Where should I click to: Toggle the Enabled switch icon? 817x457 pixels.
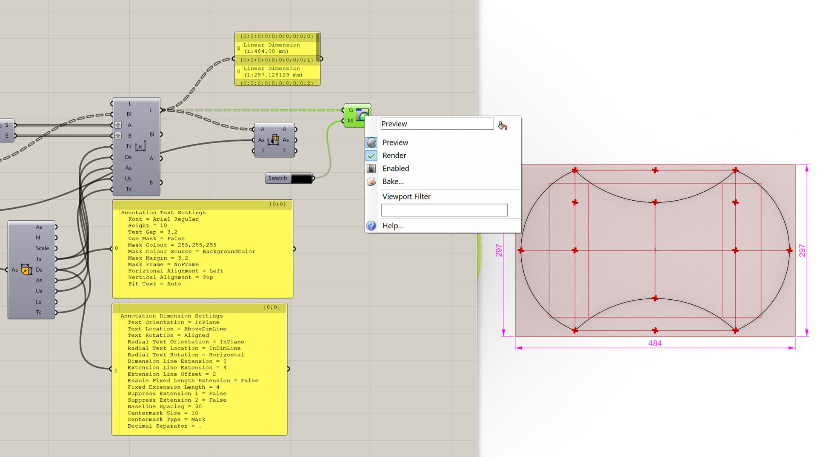[371, 168]
